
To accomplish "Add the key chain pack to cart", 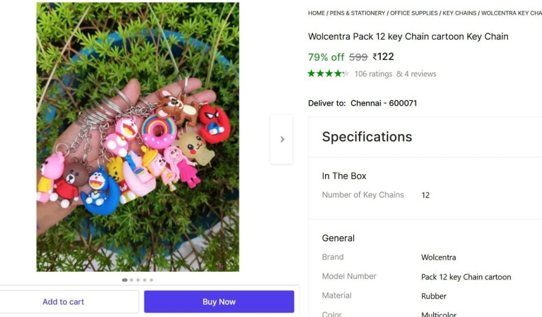I will pos(64,302).
